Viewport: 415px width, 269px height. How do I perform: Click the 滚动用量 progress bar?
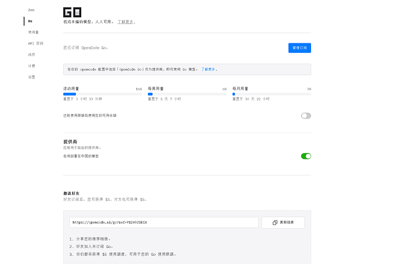[x=102, y=94]
